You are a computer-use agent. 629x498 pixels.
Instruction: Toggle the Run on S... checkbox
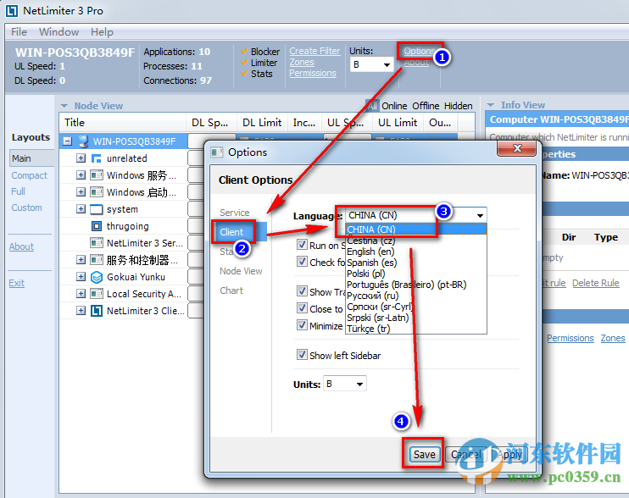click(x=302, y=245)
